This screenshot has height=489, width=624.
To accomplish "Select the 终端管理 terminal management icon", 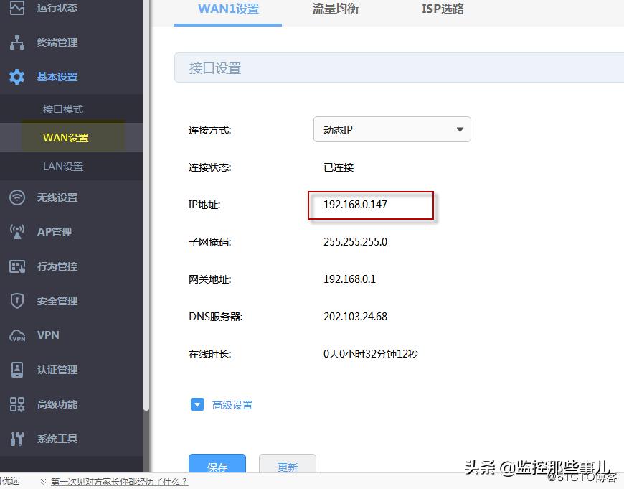I will click(17, 42).
